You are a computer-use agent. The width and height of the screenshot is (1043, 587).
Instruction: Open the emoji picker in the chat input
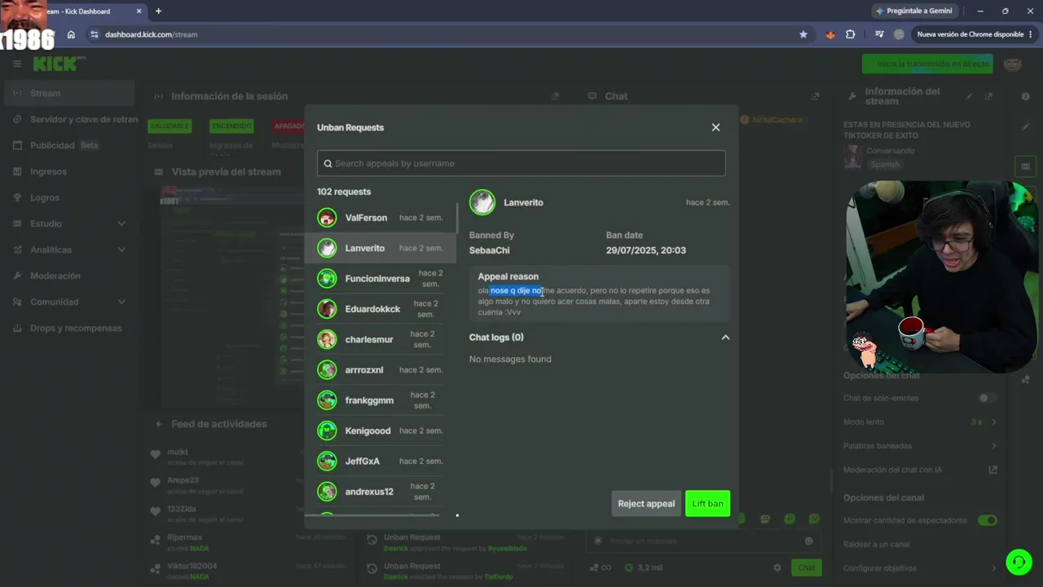click(808, 541)
